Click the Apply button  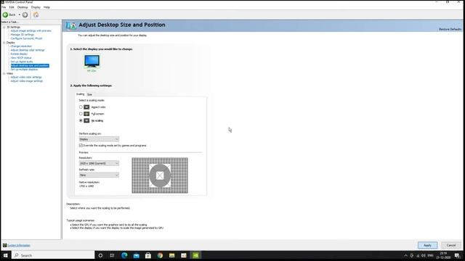[427, 245]
